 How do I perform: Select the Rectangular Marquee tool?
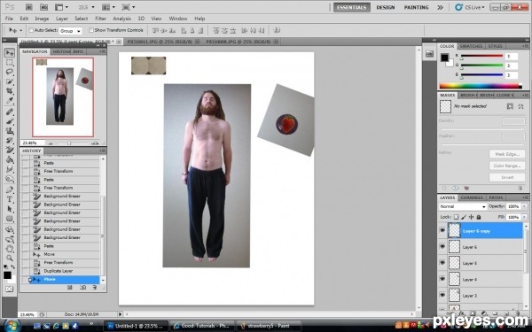click(10, 62)
